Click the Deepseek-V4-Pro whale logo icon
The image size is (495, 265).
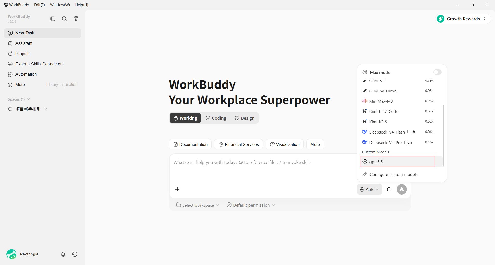(x=365, y=142)
